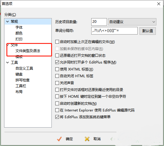The height and width of the screenshot is (146, 164).
Task: Select 常规 in the category tree
Action: point(14,22)
